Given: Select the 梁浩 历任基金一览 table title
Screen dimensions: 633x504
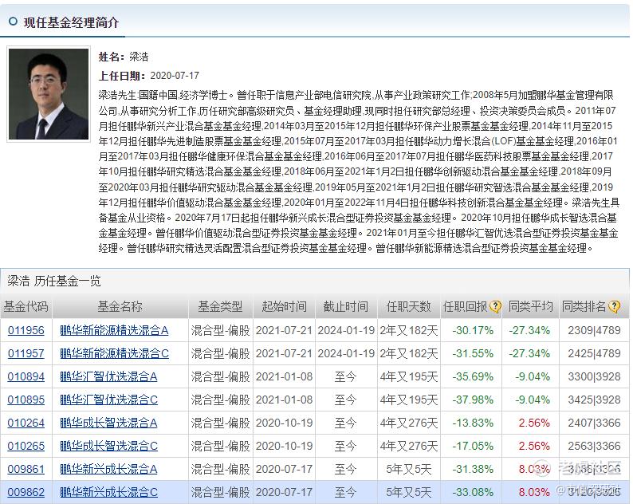Looking at the screenshot, I should click(54, 281).
